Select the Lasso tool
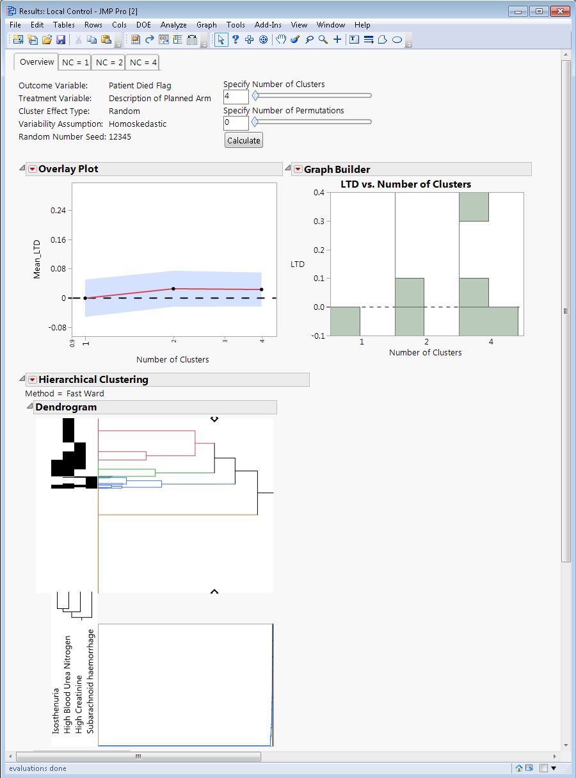 [309, 40]
